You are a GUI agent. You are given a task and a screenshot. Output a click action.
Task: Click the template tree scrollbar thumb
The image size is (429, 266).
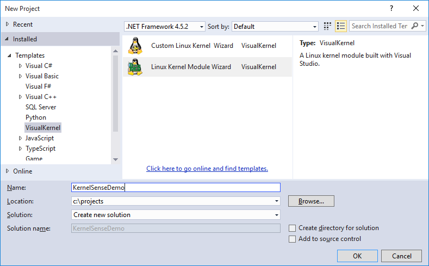115,94
